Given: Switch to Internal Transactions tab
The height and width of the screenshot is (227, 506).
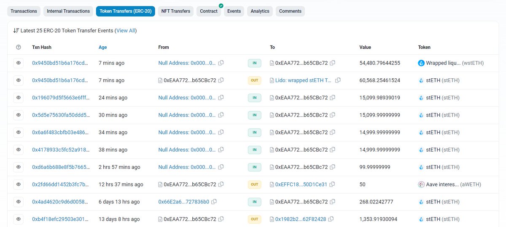Looking at the screenshot, I should (x=68, y=11).
